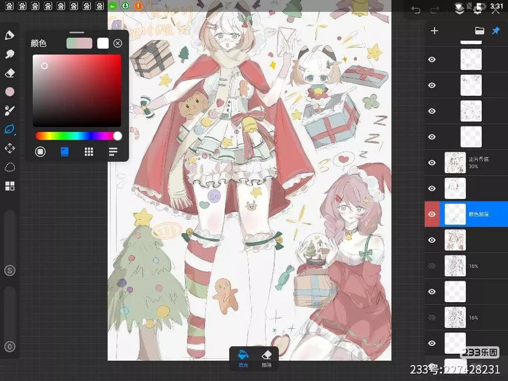The height and width of the screenshot is (381, 508).
Task: Select the Eraser tool
Action: (10, 73)
